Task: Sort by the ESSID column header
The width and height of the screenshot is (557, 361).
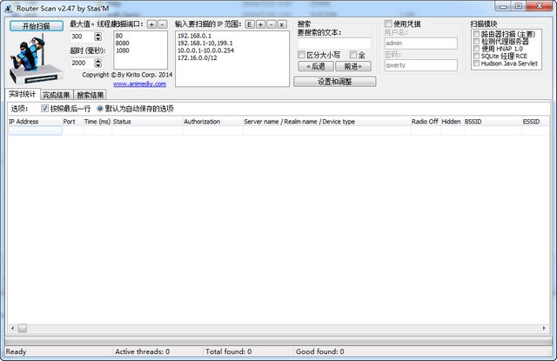Action: 535,122
